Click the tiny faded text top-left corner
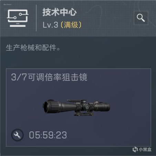The image size is (156, 156). pos(8,4)
